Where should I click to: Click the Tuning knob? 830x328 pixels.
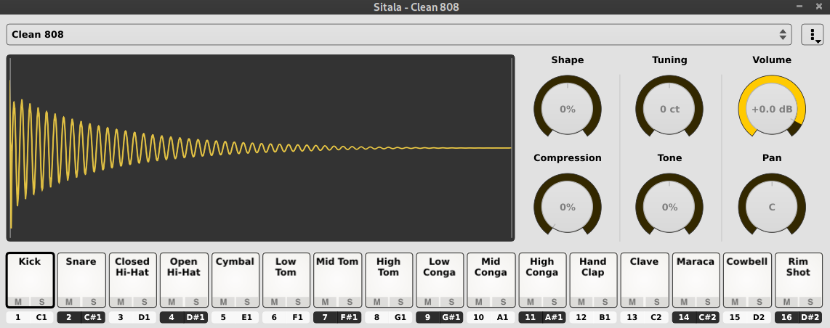click(x=669, y=110)
